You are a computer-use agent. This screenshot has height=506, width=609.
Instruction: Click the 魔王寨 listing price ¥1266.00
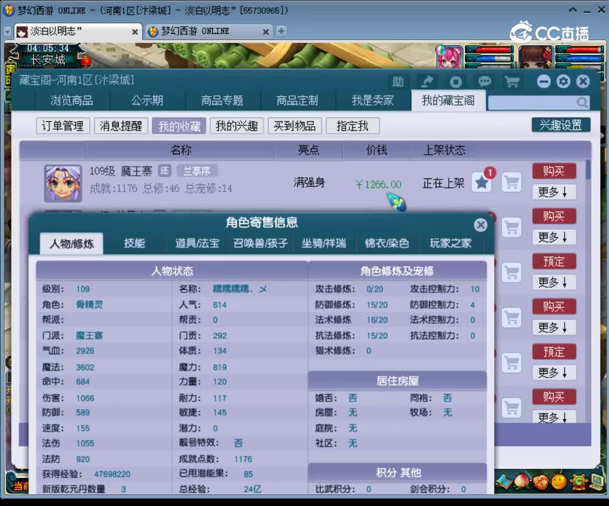[378, 185]
